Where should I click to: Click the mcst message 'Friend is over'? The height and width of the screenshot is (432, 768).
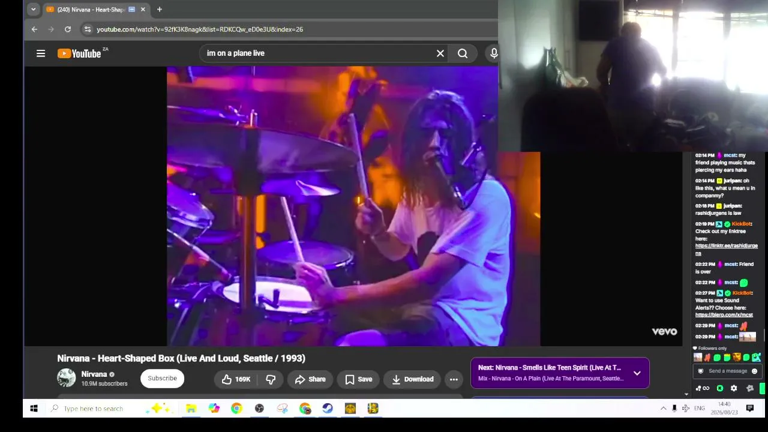(724, 268)
